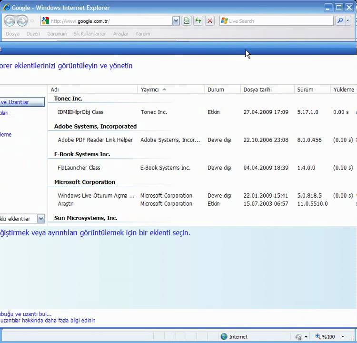Image resolution: width=357 pixels, height=343 pixels.
Task: Open the Sık Kullanılanlar menu
Action: click(89, 34)
